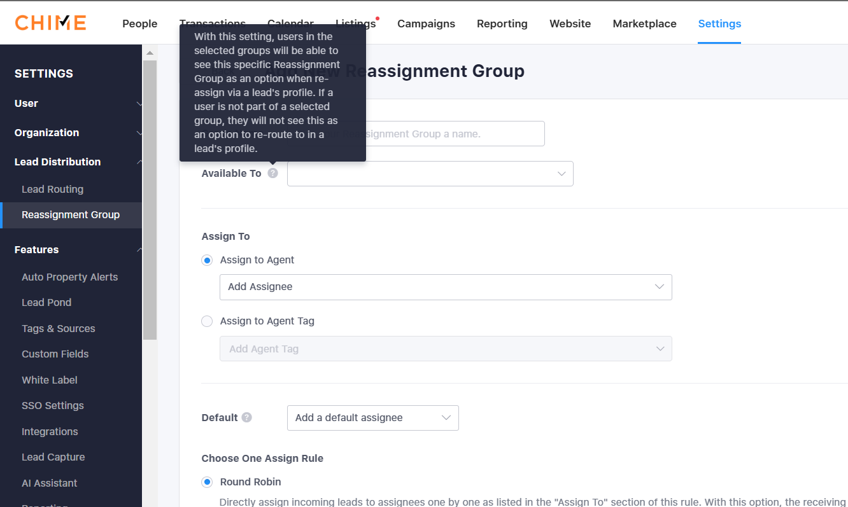
Task: Open the Reporting tab
Action: click(x=502, y=24)
